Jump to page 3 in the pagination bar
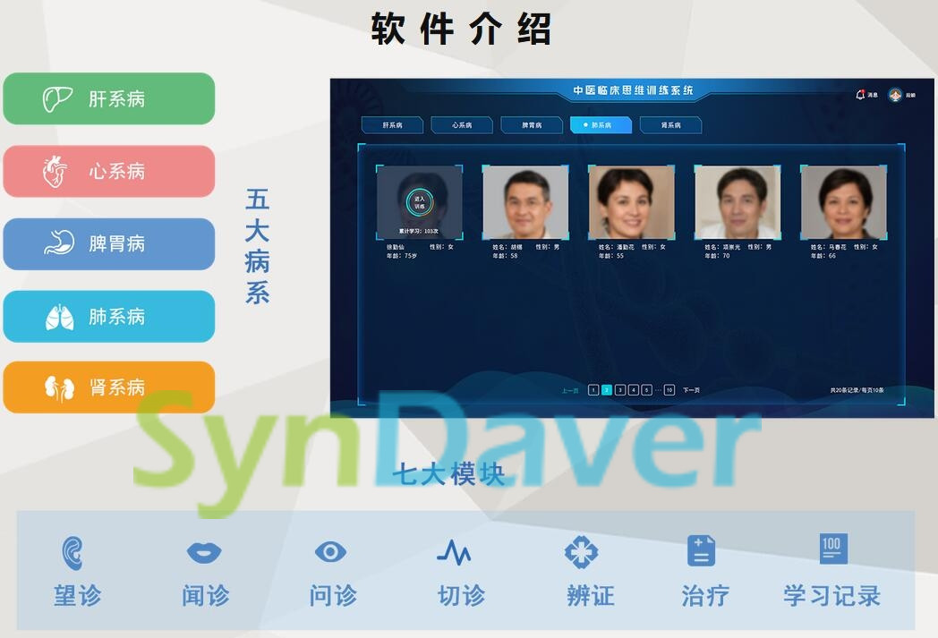Image resolution: width=938 pixels, height=638 pixels. pyautogui.click(x=619, y=389)
